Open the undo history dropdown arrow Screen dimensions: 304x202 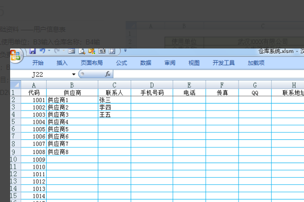pyautogui.click(x=49, y=50)
